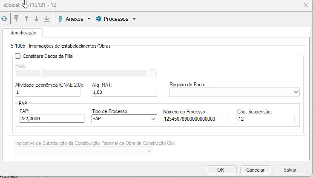The width and height of the screenshot is (313, 178).
Task: Click the previous record up arrow
Action: pos(26,19)
